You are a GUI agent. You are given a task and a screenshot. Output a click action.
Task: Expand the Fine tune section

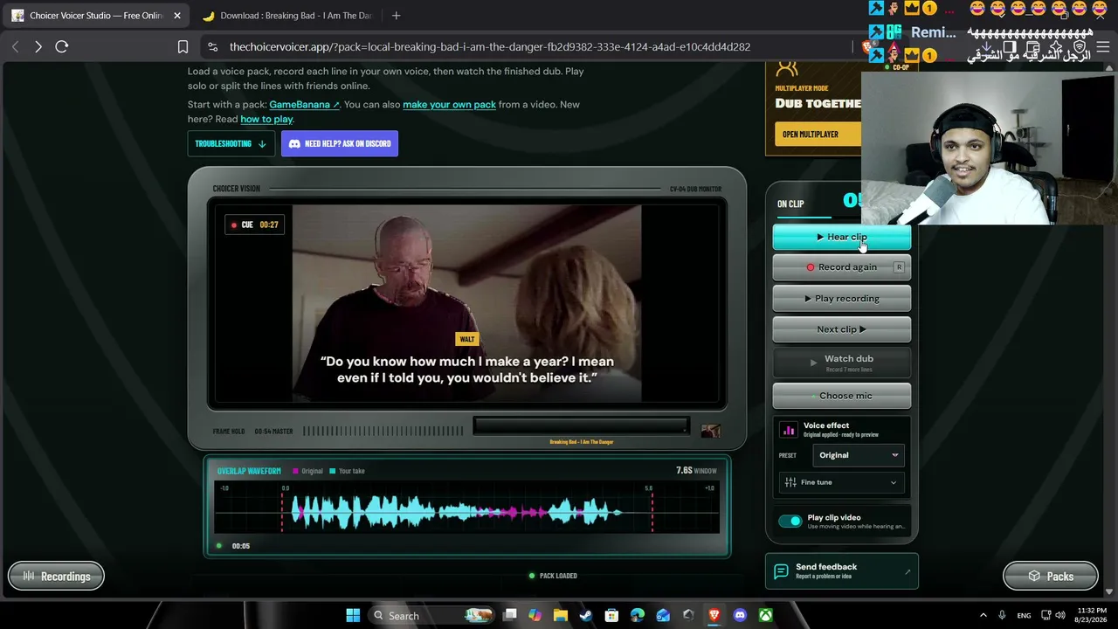(x=841, y=482)
